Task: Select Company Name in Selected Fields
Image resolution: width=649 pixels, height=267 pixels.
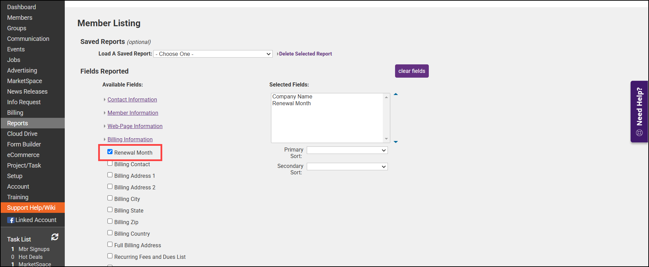Action: click(x=292, y=97)
